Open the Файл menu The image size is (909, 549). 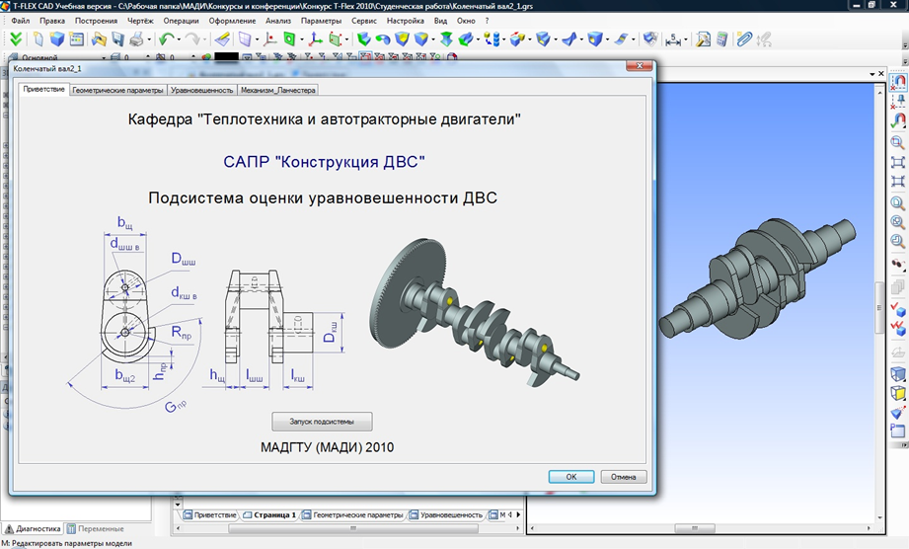(21, 21)
